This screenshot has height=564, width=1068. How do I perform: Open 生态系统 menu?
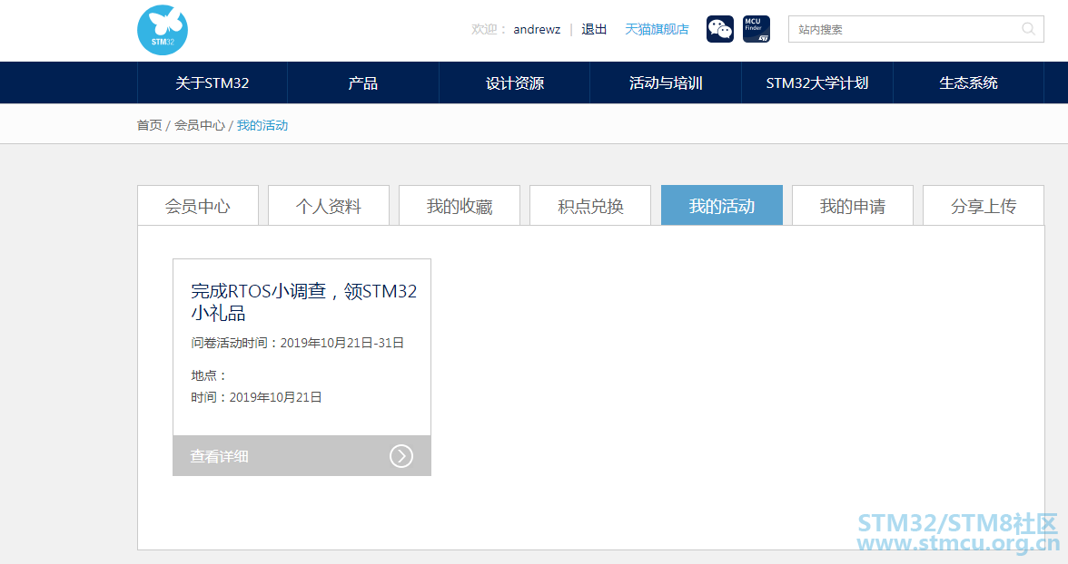pos(968,83)
